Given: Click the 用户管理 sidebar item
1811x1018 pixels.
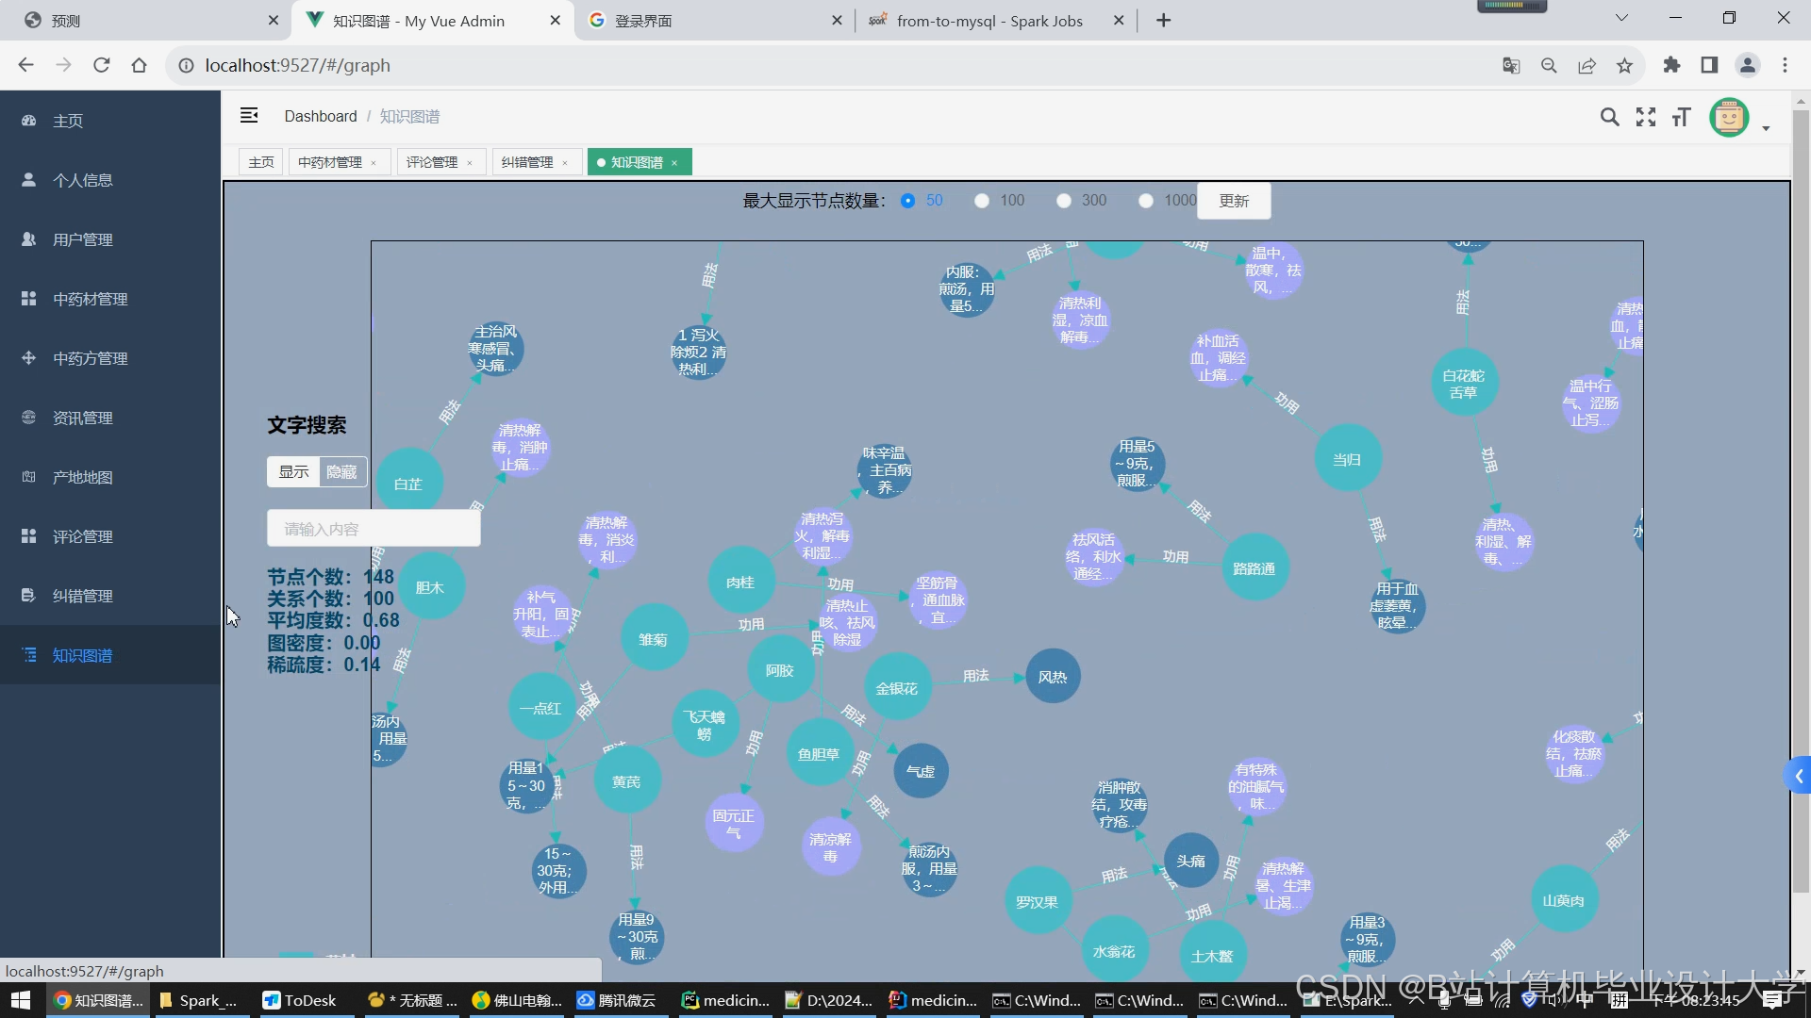Looking at the screenshot, I should pyautogui.click(x=82, y=239).
